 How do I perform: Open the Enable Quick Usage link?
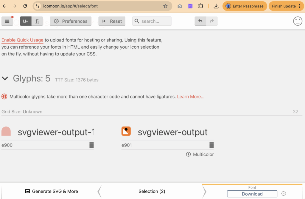(22, 40)
